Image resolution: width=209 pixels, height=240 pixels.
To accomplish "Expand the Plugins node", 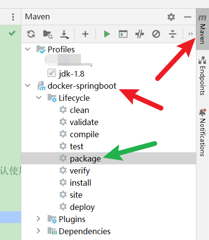I will pos(38,219).
